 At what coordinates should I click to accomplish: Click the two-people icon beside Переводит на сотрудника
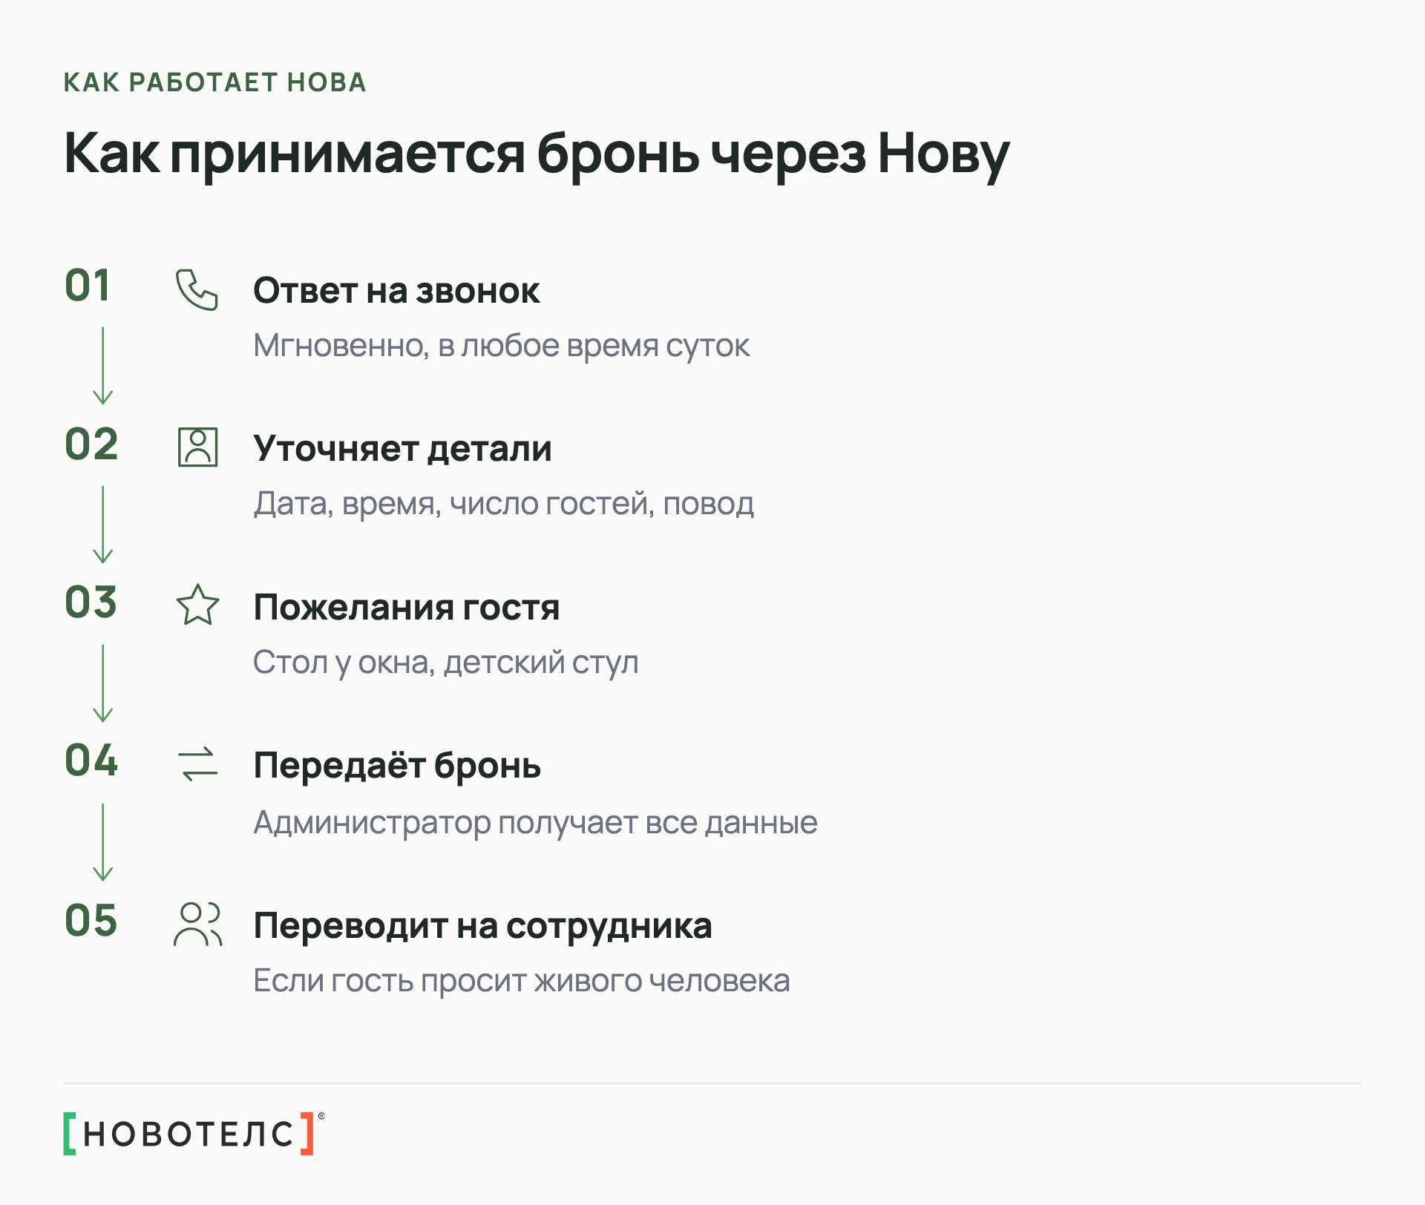(197, 924)
